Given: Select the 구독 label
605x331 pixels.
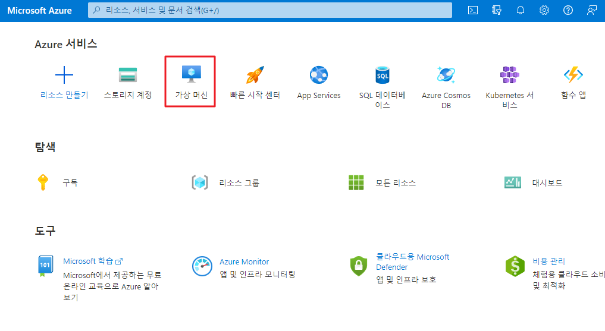Looking at the screenshot, I should 70,182.
